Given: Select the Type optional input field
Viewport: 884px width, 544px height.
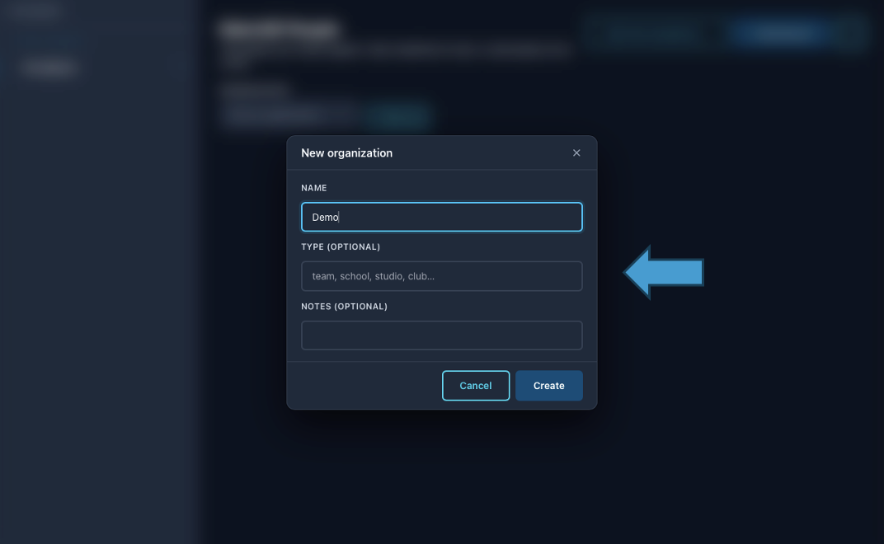Looking at the screenshot, I should [x=441, y=276].
